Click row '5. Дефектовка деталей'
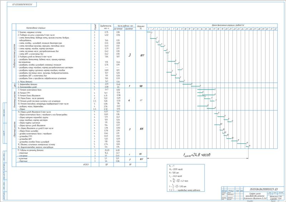The image size is (286, 202). (x=28, y=85)
